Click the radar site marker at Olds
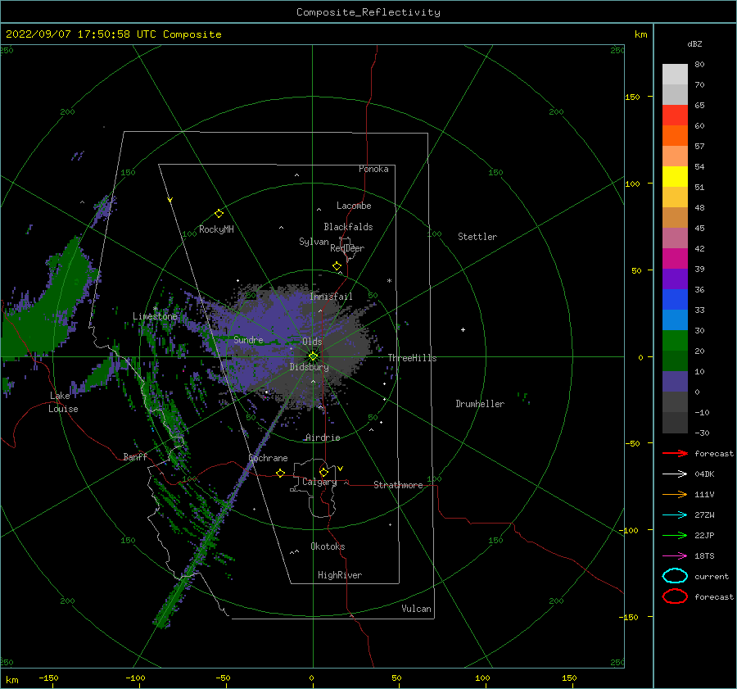 (313, 356)
